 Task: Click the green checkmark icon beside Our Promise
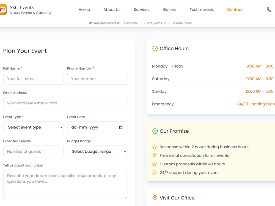[155, 131]
